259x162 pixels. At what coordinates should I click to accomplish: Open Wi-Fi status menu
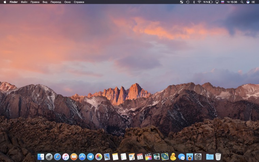click(199, 2)
